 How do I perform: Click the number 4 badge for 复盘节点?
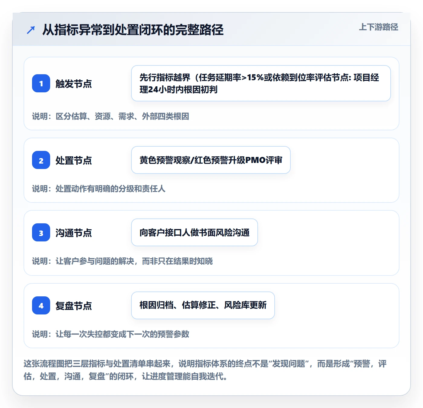[x=41, y=305]
